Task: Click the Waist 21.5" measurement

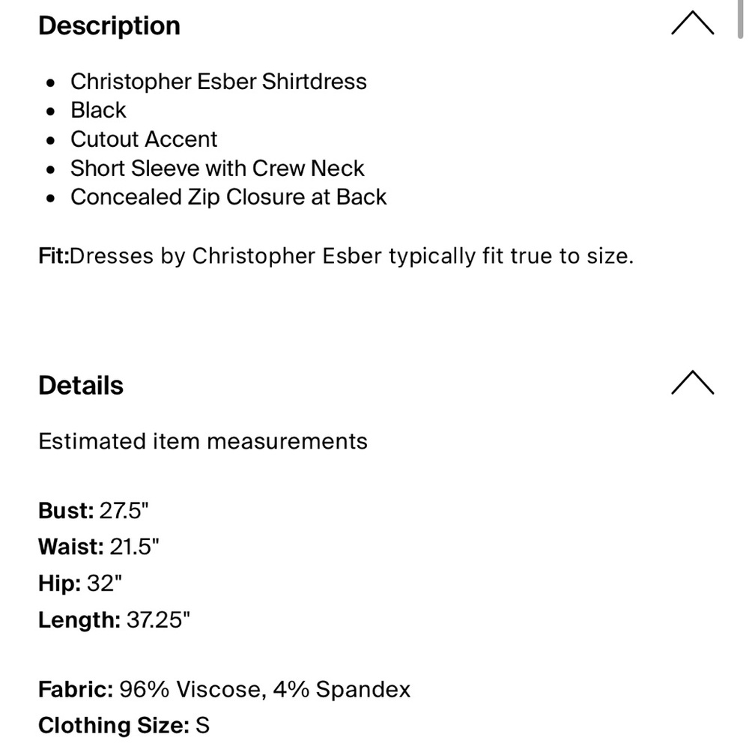Action: pyautogui.click(x=98, y=547)
